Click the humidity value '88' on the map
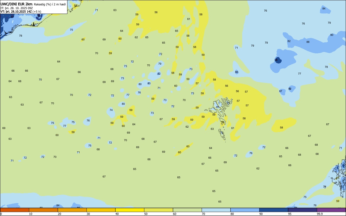 pos(308,42)
